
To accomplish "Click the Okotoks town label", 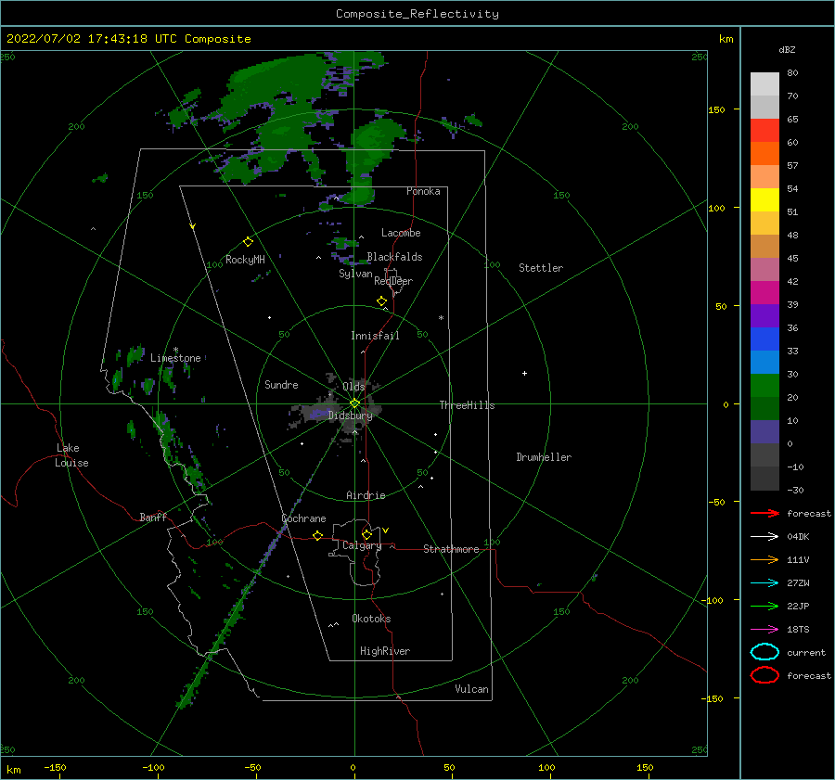I will pos(371,619).
